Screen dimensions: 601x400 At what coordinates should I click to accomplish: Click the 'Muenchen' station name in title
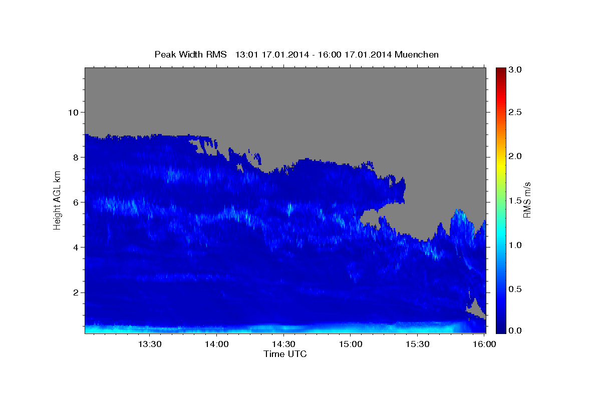[x=417, y=54]
